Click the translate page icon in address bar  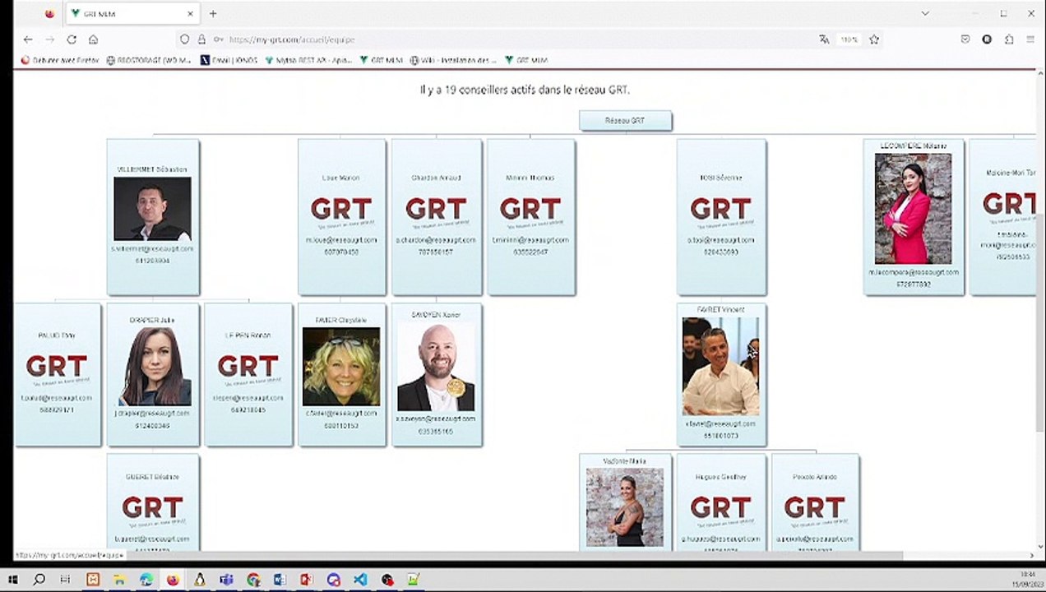tap(824, 39)
